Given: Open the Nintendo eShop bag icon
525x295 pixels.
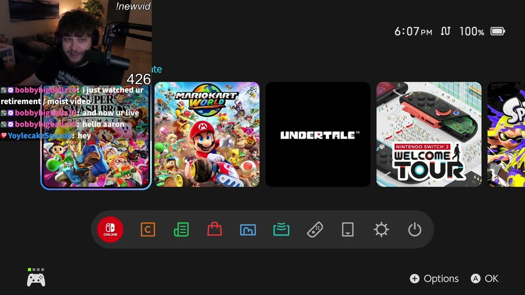Looking at the screenshot, I should point(215,229).
